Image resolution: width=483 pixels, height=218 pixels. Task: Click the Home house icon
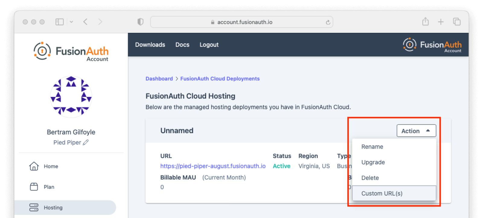point(34,166)
